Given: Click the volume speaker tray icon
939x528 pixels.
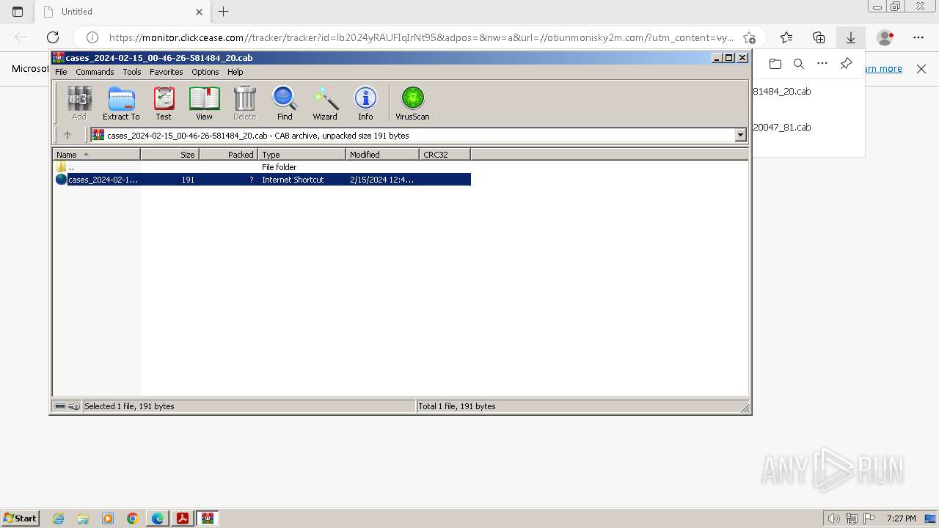Looking at the screenshot, I should coord(833,518).
